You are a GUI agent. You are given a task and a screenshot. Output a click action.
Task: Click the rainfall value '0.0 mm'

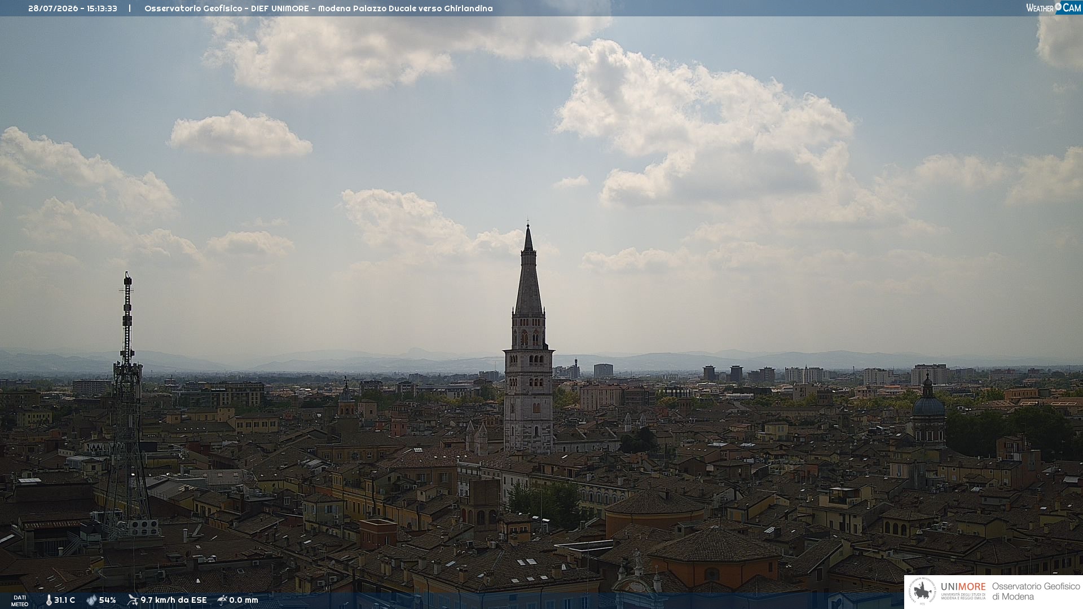244,601
